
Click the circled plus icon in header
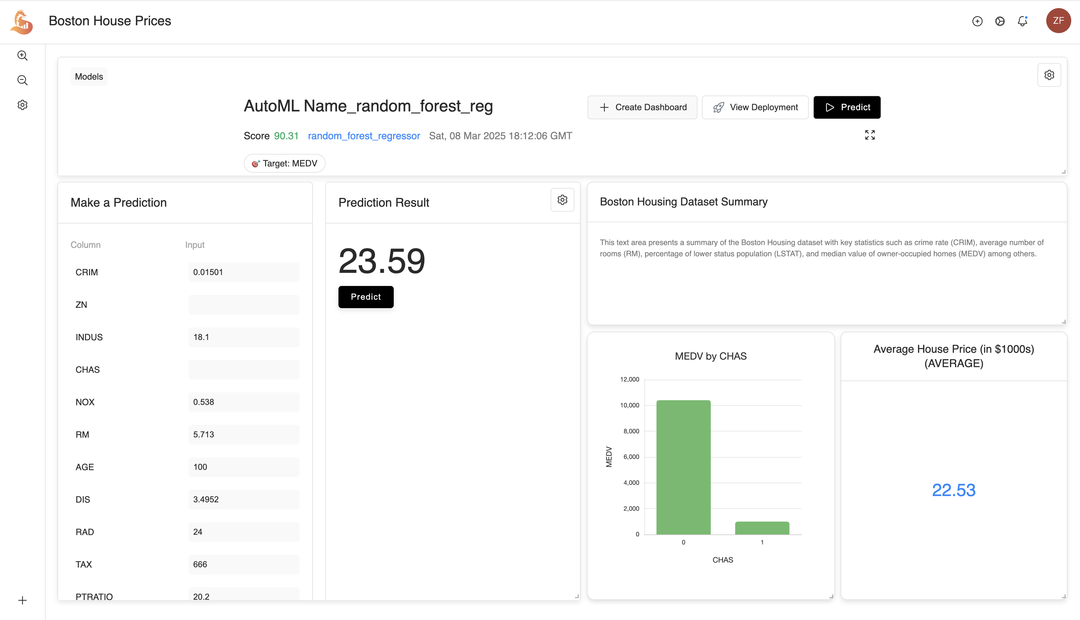pos(977,21)
